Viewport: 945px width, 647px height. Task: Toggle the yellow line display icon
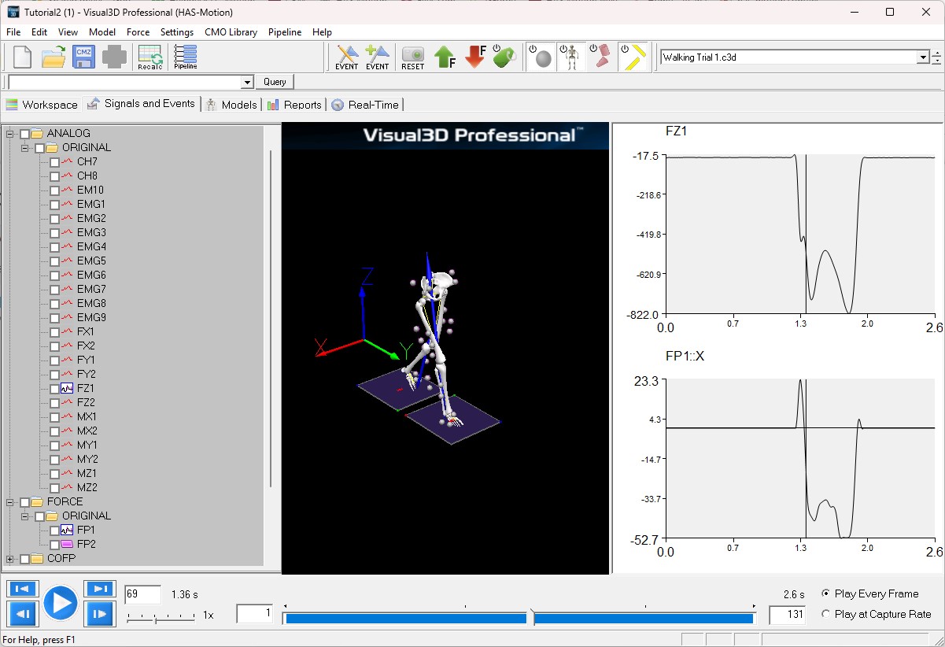pyautogui.click(x=632, y=57)
